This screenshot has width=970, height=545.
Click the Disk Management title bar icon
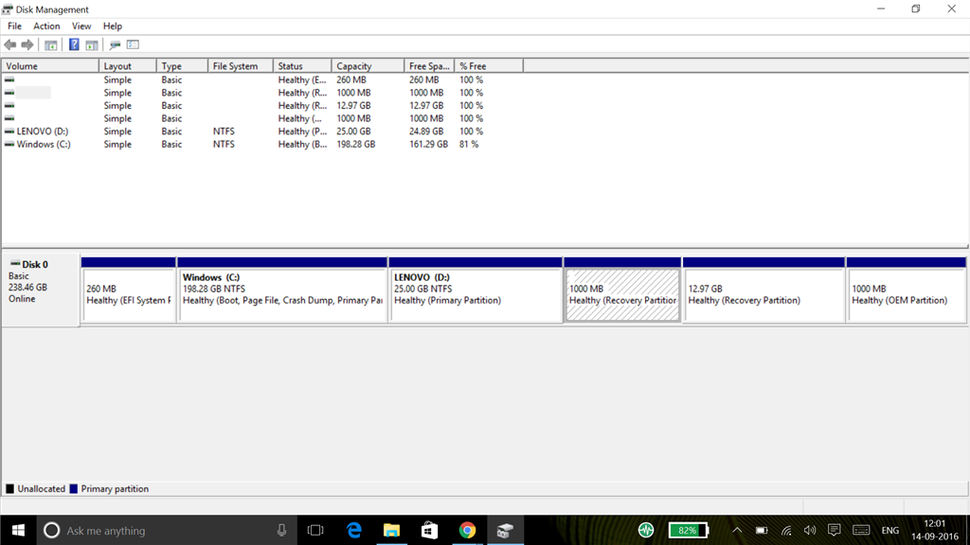pyautogui.click(x=8, y=9)
